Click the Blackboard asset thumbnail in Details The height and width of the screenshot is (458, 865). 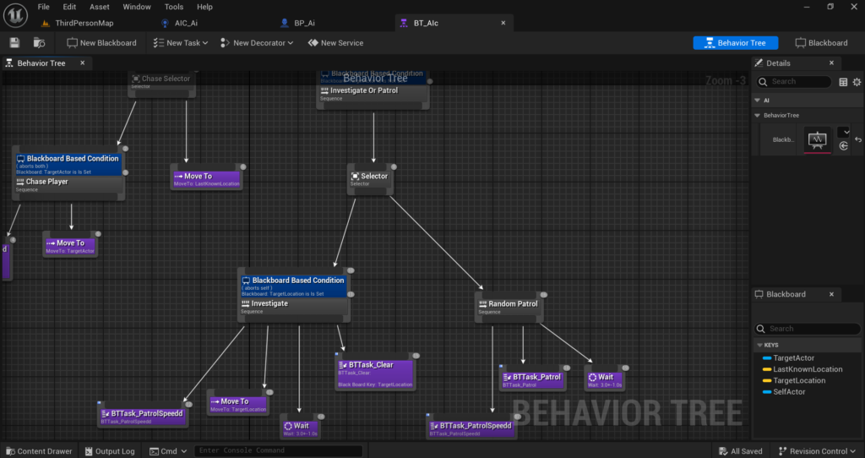817,139
